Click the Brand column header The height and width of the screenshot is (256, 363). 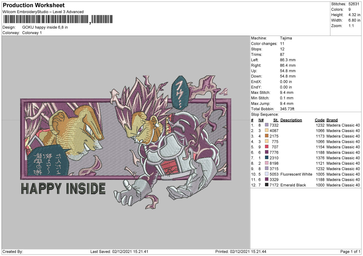tap(332, 120)
